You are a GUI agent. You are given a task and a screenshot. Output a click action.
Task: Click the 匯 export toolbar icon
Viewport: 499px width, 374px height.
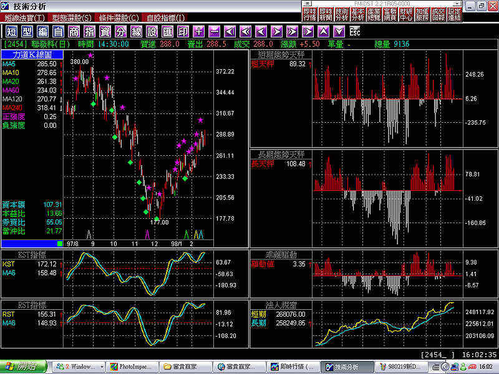[x=167, y=32]
